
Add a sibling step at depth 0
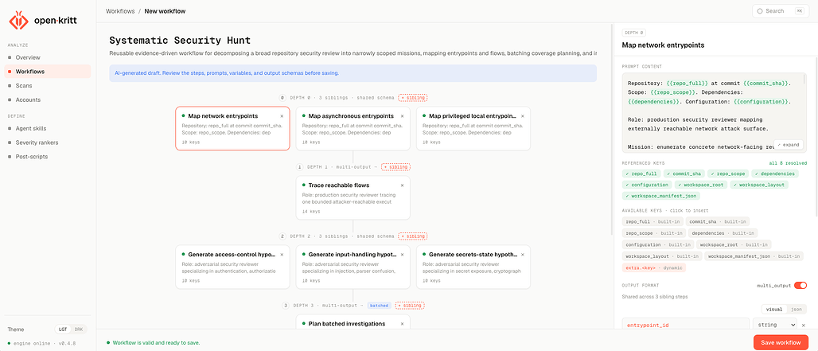(x=413, y=98)
